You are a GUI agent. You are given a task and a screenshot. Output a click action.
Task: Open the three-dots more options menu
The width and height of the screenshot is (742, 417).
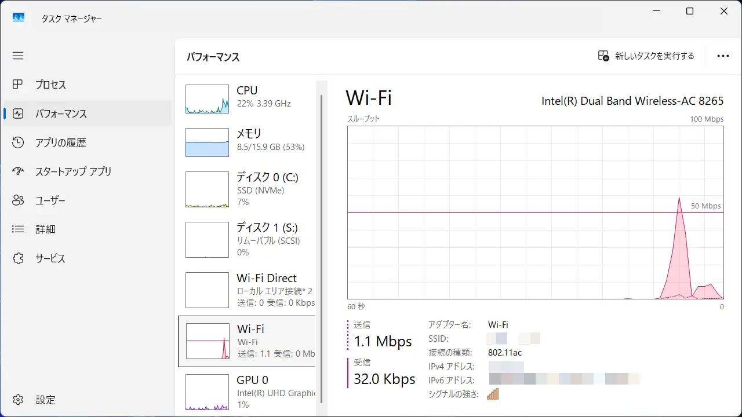pos(723,56)
